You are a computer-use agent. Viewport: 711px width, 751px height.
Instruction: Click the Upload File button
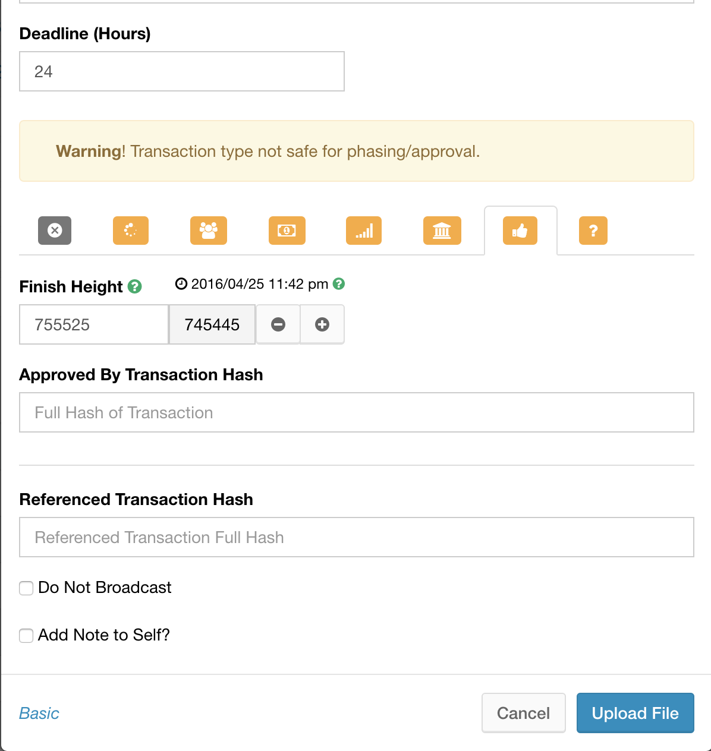coord(636,713)
